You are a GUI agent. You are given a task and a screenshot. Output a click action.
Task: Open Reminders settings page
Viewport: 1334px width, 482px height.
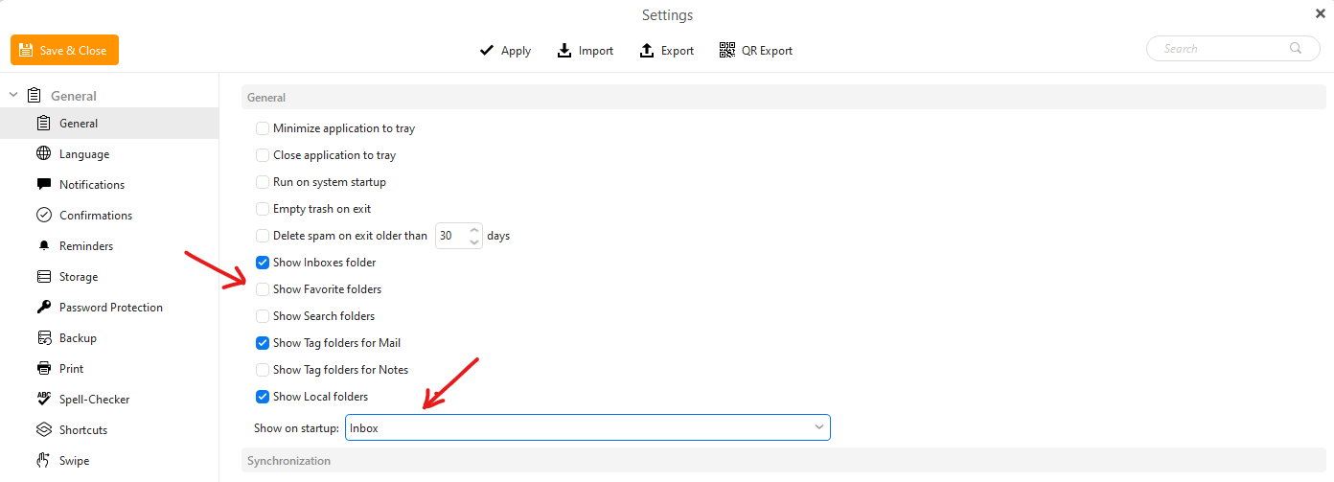(109, 245)
